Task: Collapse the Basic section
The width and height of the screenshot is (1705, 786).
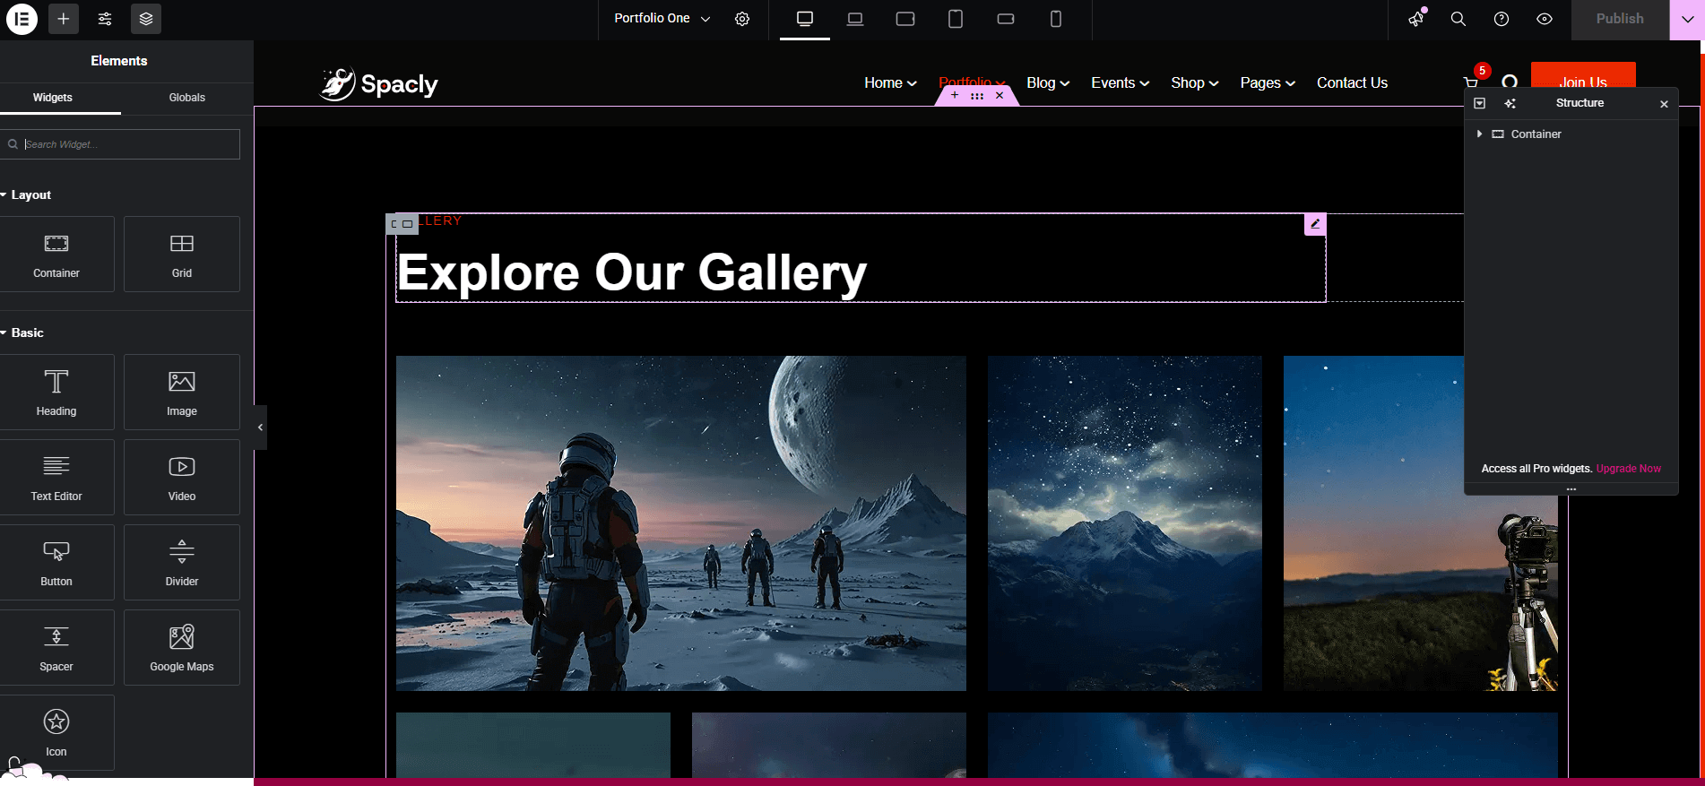Action: point(23,333)
